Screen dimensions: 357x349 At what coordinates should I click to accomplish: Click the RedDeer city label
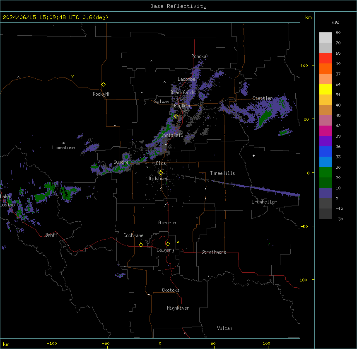click(183, 106)
